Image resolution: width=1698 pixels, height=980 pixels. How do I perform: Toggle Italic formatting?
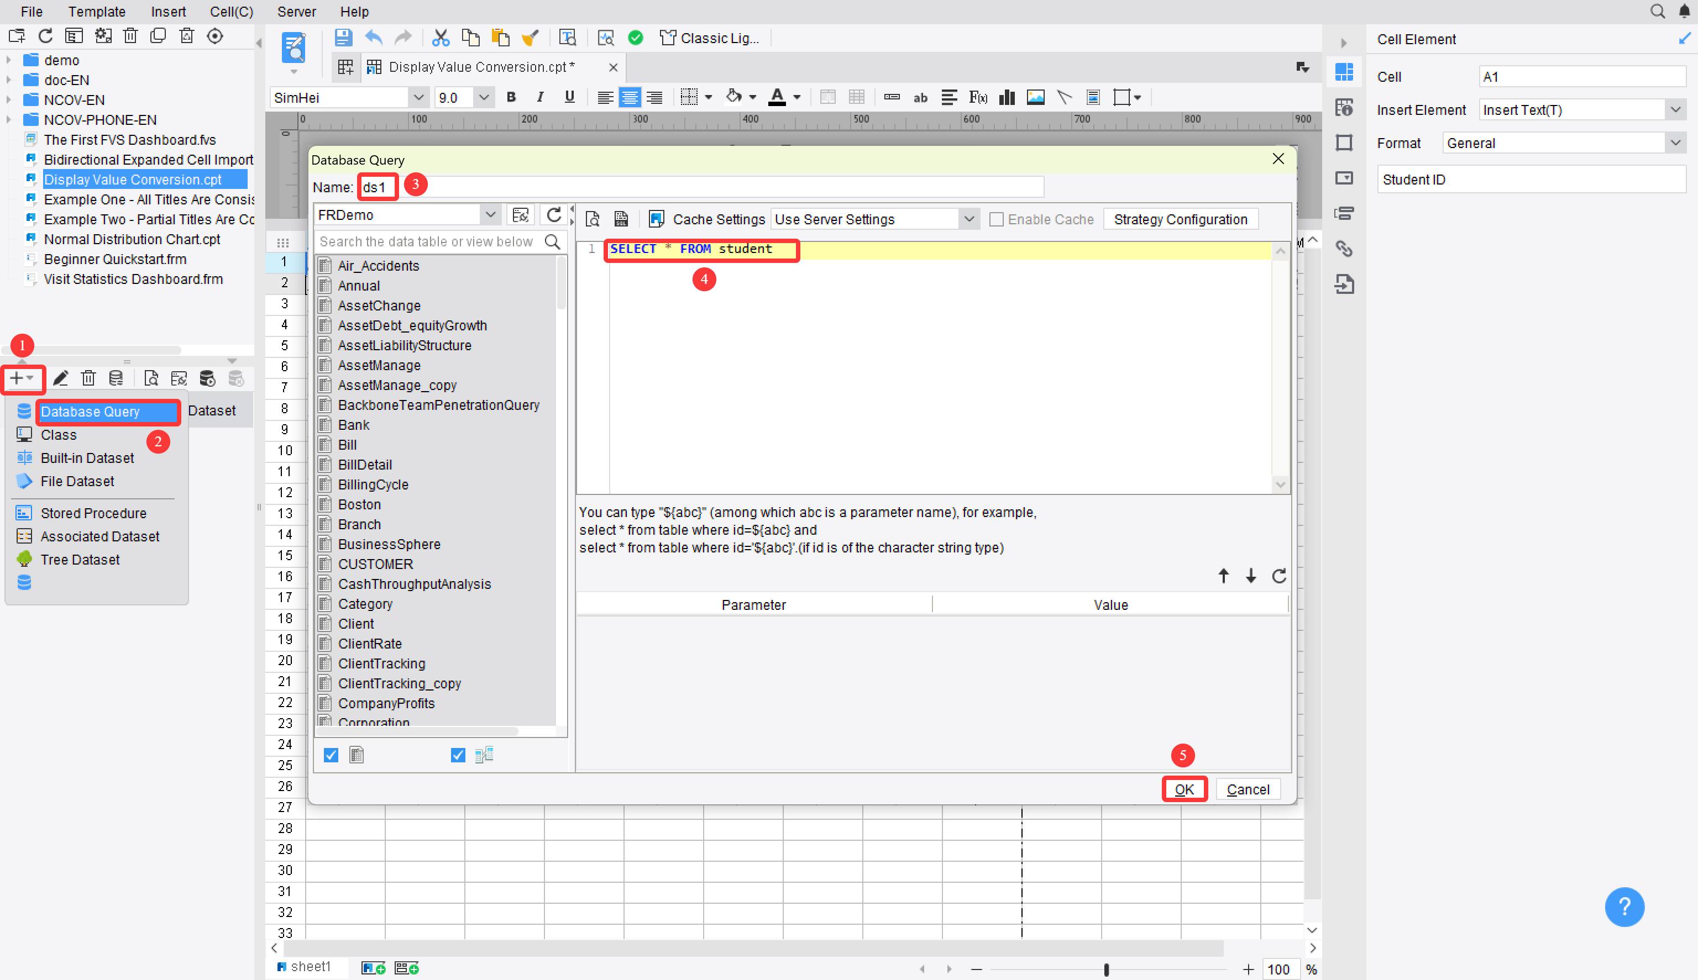coord(540,97)
